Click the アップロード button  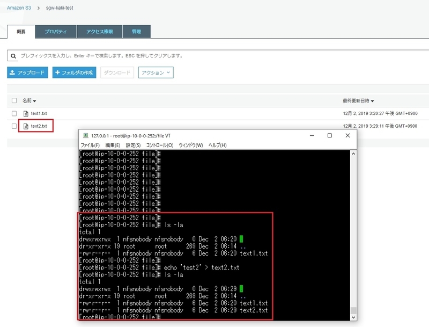click(27, 72)
